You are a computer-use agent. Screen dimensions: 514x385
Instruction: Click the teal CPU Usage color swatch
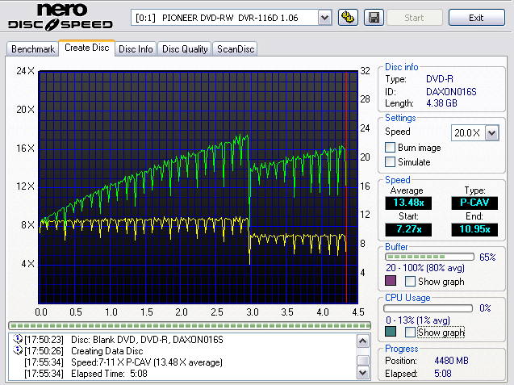[391, 333]
